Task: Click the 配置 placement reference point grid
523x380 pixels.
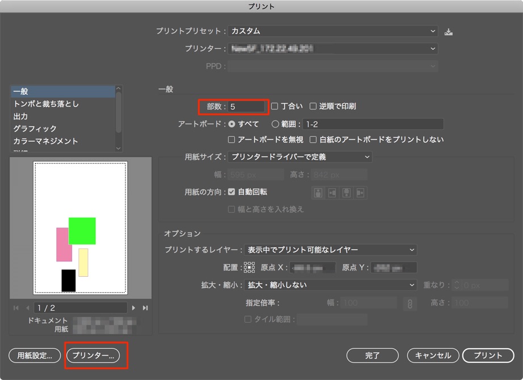Action: pos(249,268)
